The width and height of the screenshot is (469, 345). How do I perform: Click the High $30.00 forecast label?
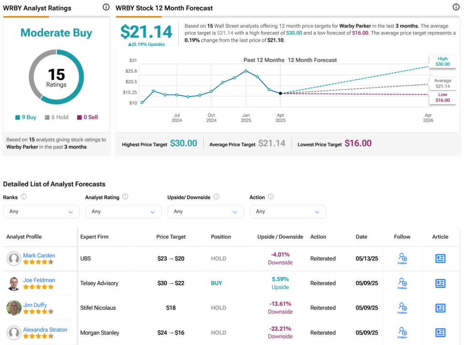pos(443,61)
